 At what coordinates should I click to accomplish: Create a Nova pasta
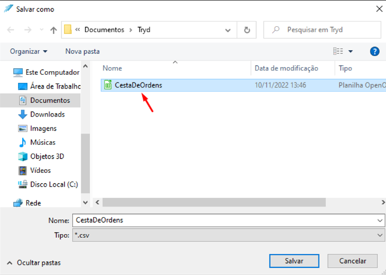(82, 51)
